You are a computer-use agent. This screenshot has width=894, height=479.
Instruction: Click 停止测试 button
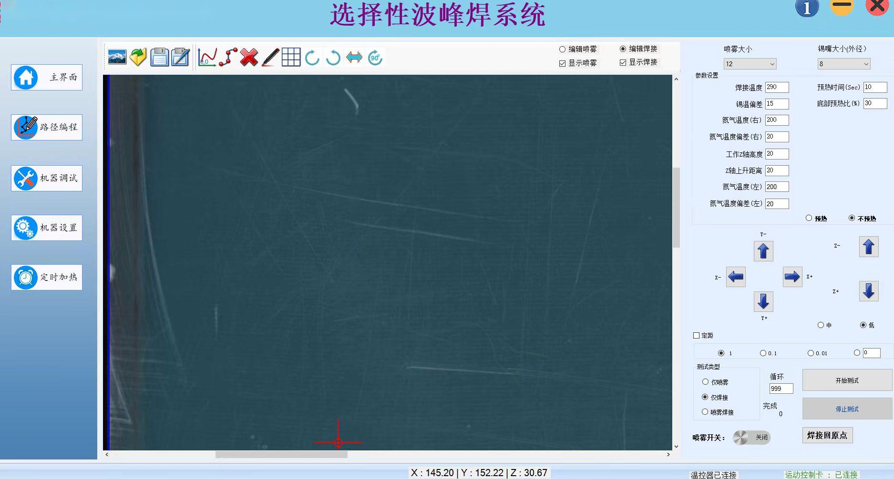[x=847, y=409]
